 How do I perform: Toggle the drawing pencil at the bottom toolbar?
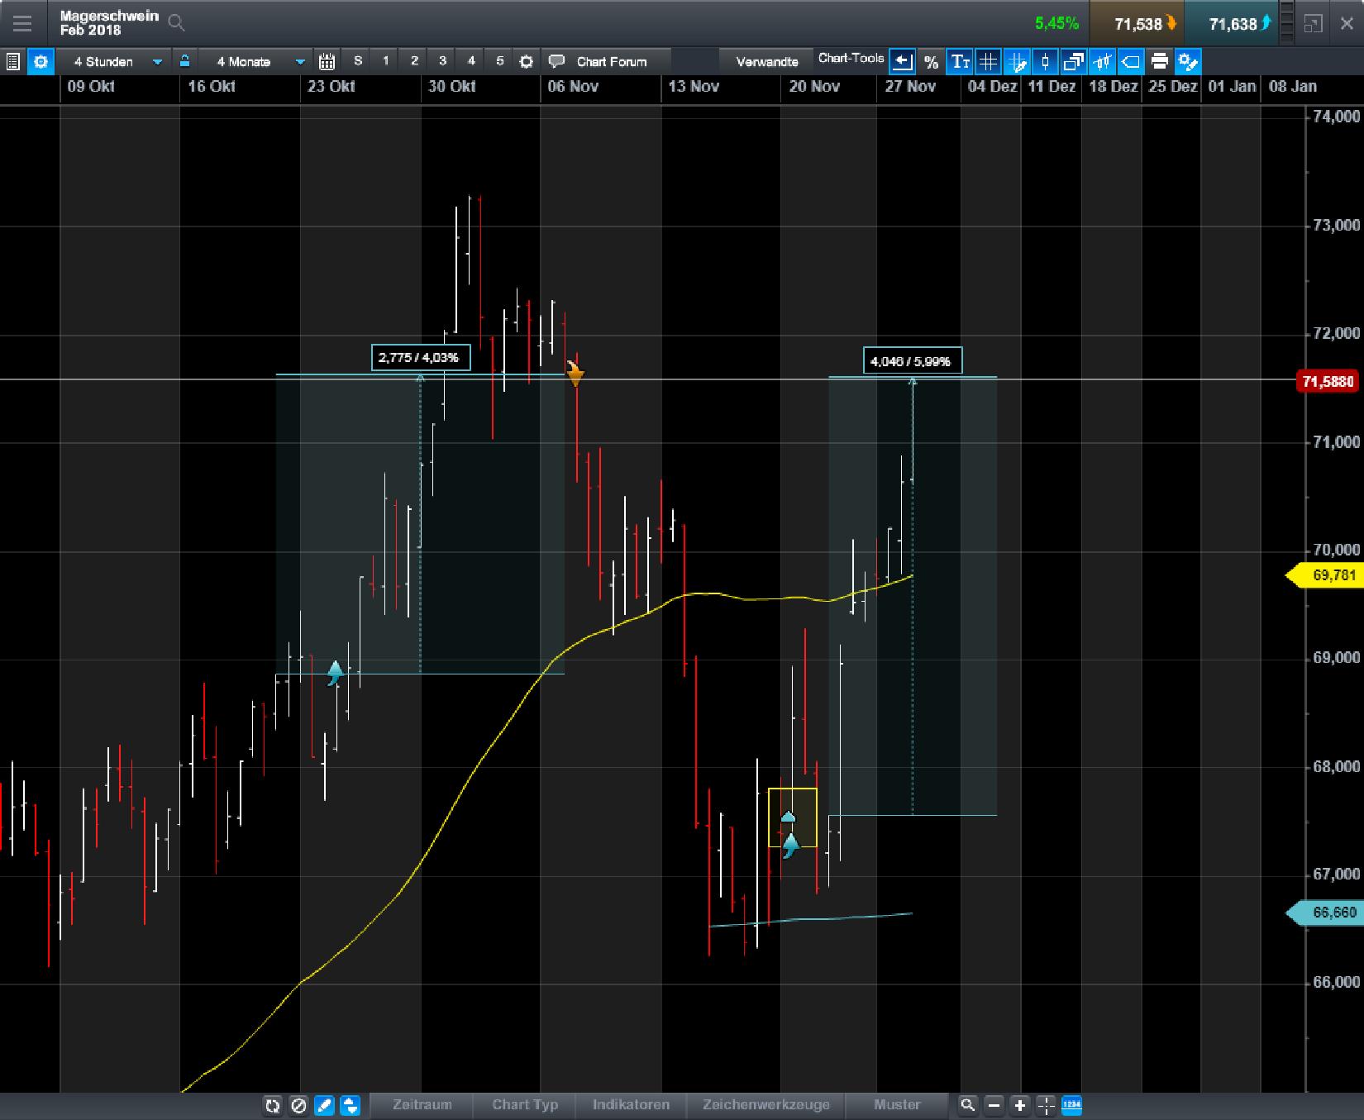[324, 1107]
